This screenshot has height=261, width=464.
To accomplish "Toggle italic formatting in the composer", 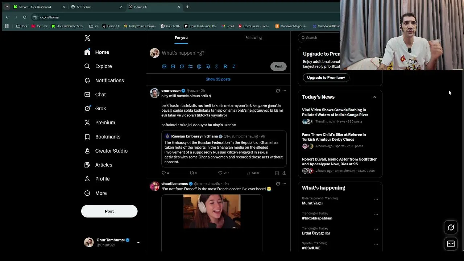I will 234,66.
